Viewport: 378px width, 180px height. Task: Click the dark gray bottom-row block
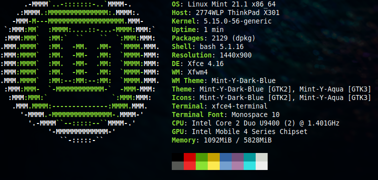coord(178,166)
